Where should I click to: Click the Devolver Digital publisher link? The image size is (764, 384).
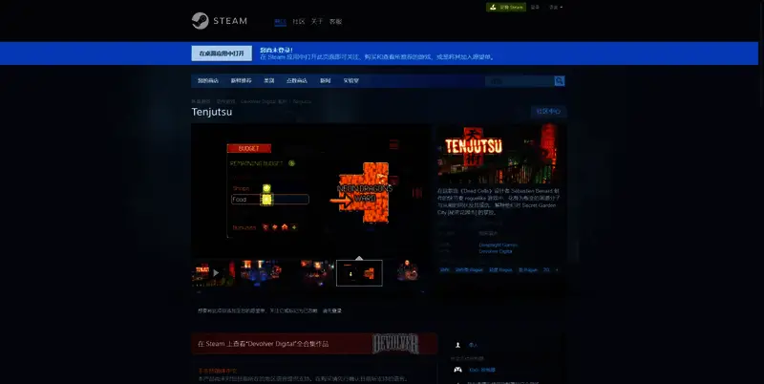click(x=496, y=251)
